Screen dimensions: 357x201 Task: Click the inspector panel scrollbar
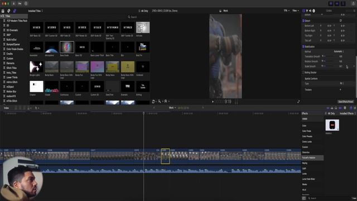tap(356, 76)
